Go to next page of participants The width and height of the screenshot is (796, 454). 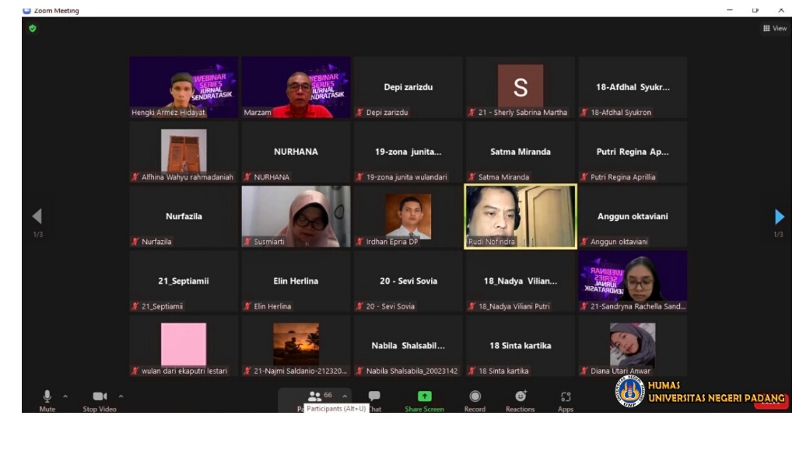click(779, 217)
